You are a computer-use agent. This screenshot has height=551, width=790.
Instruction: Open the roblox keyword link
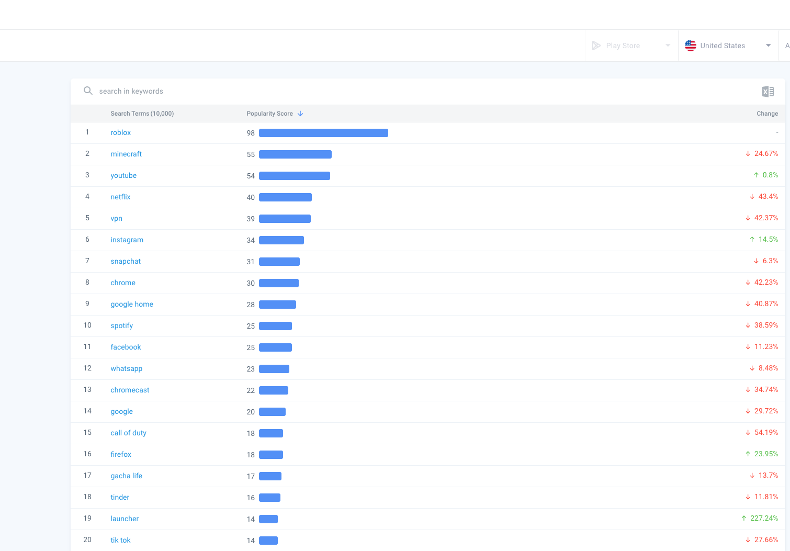point(121,133)
